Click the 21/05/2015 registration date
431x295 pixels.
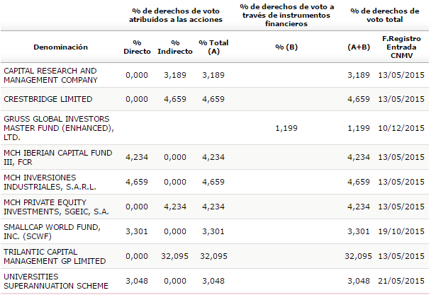(401, 281)
